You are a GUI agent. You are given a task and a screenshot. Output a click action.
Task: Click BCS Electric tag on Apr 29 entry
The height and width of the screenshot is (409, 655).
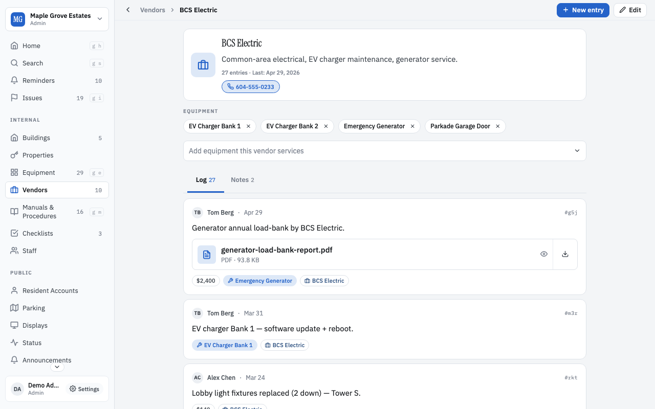[324, 281]
